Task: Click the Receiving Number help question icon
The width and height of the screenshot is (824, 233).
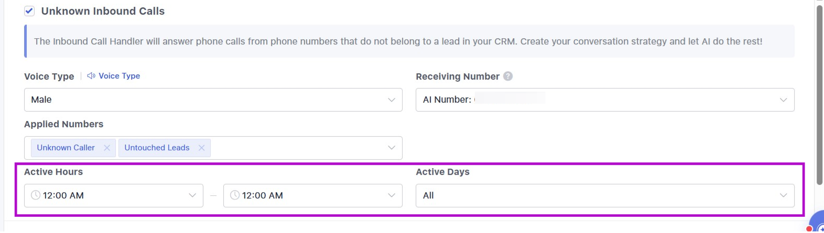Action: click(508, 76)
